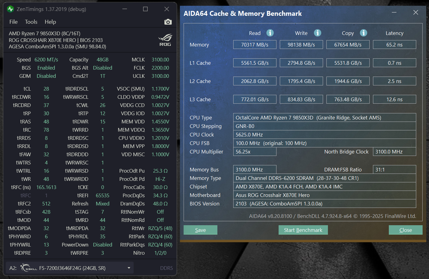Click the BIOS Version field in AIDA64
The image size is (429, 279).
[325, 204]
